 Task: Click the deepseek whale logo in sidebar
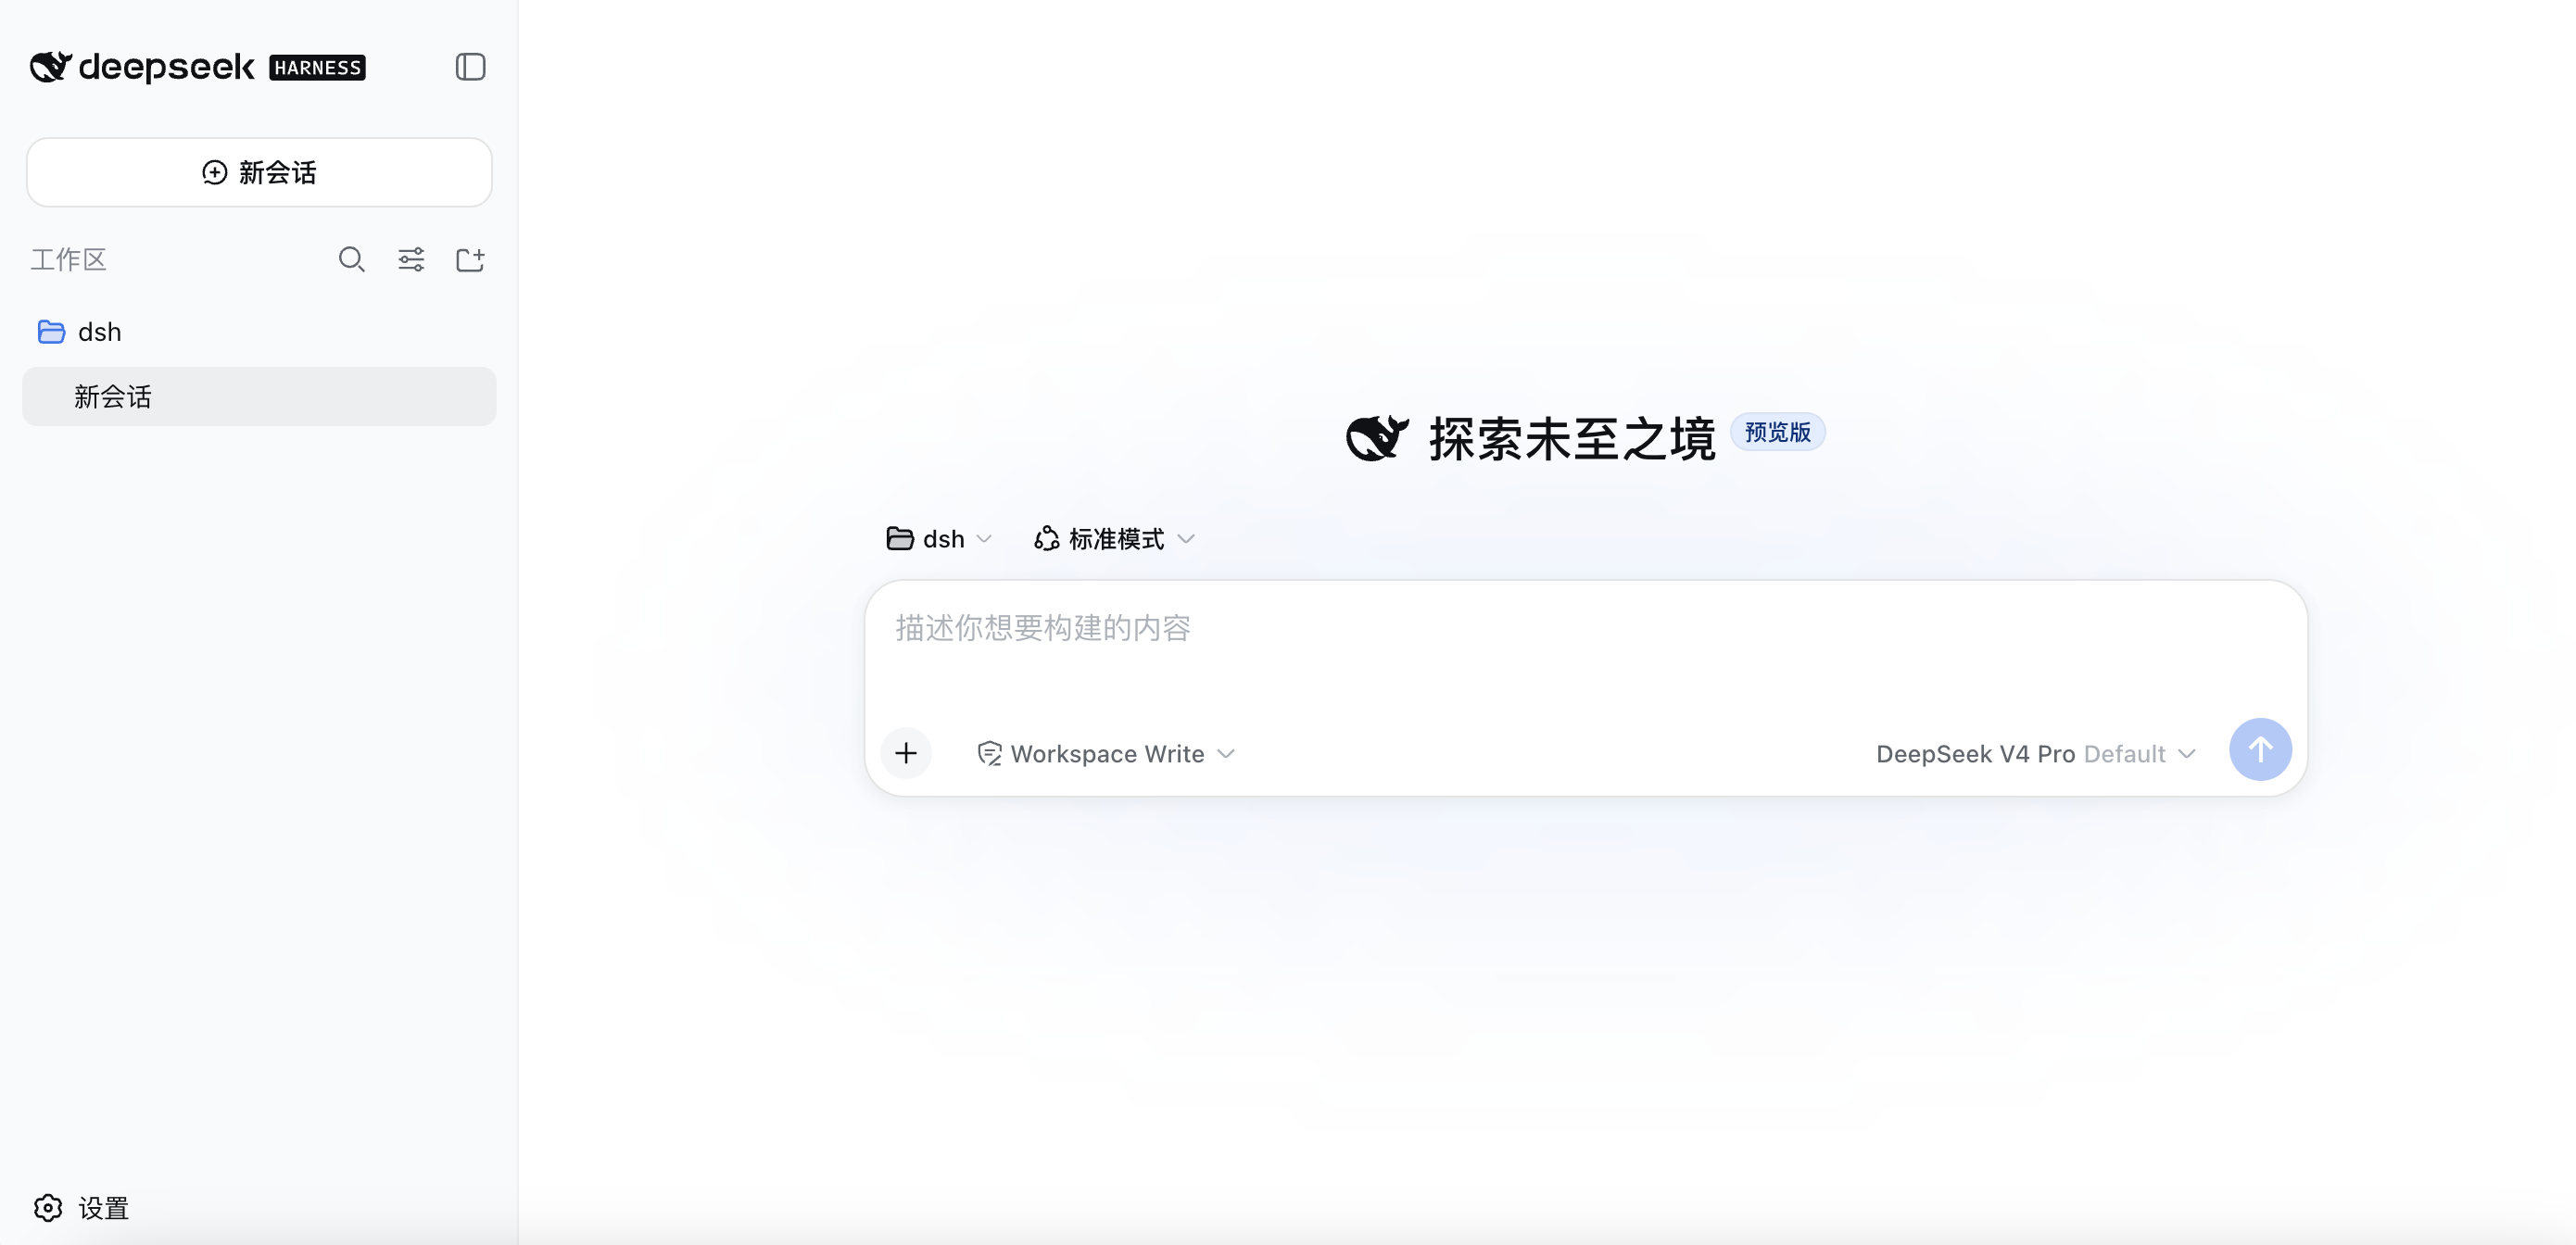50,67
